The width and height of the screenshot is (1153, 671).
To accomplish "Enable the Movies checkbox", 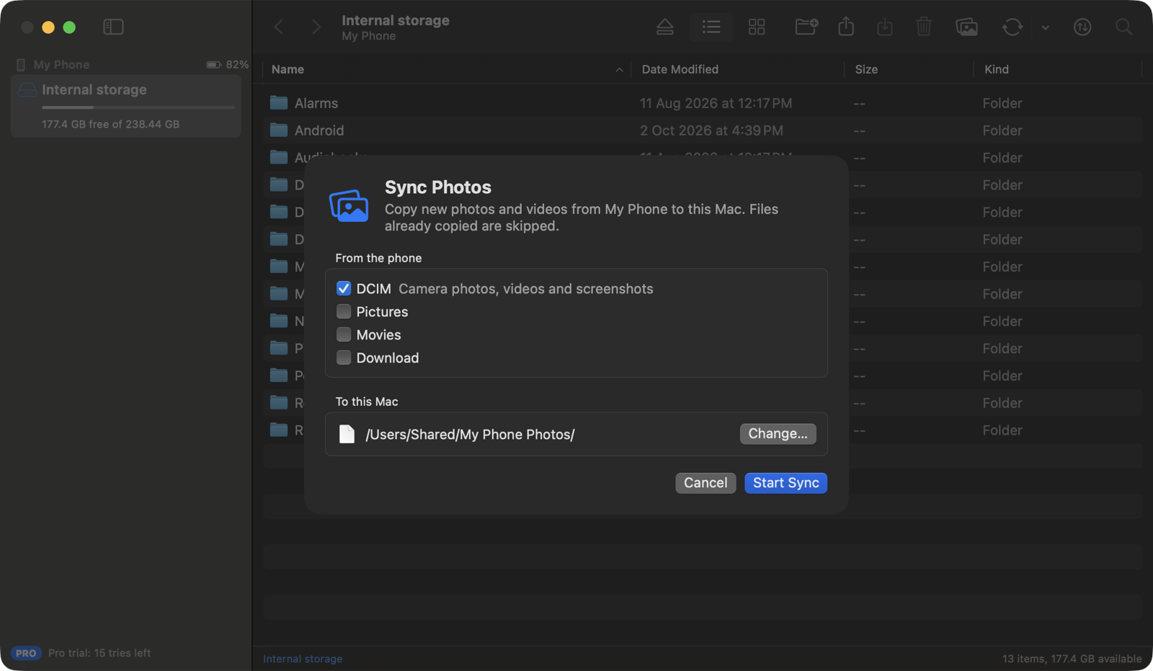I will click(x=344, y=334).
